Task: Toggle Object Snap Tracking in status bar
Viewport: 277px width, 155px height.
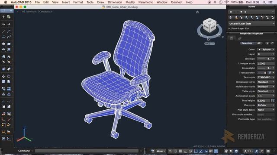Action: 201,151
